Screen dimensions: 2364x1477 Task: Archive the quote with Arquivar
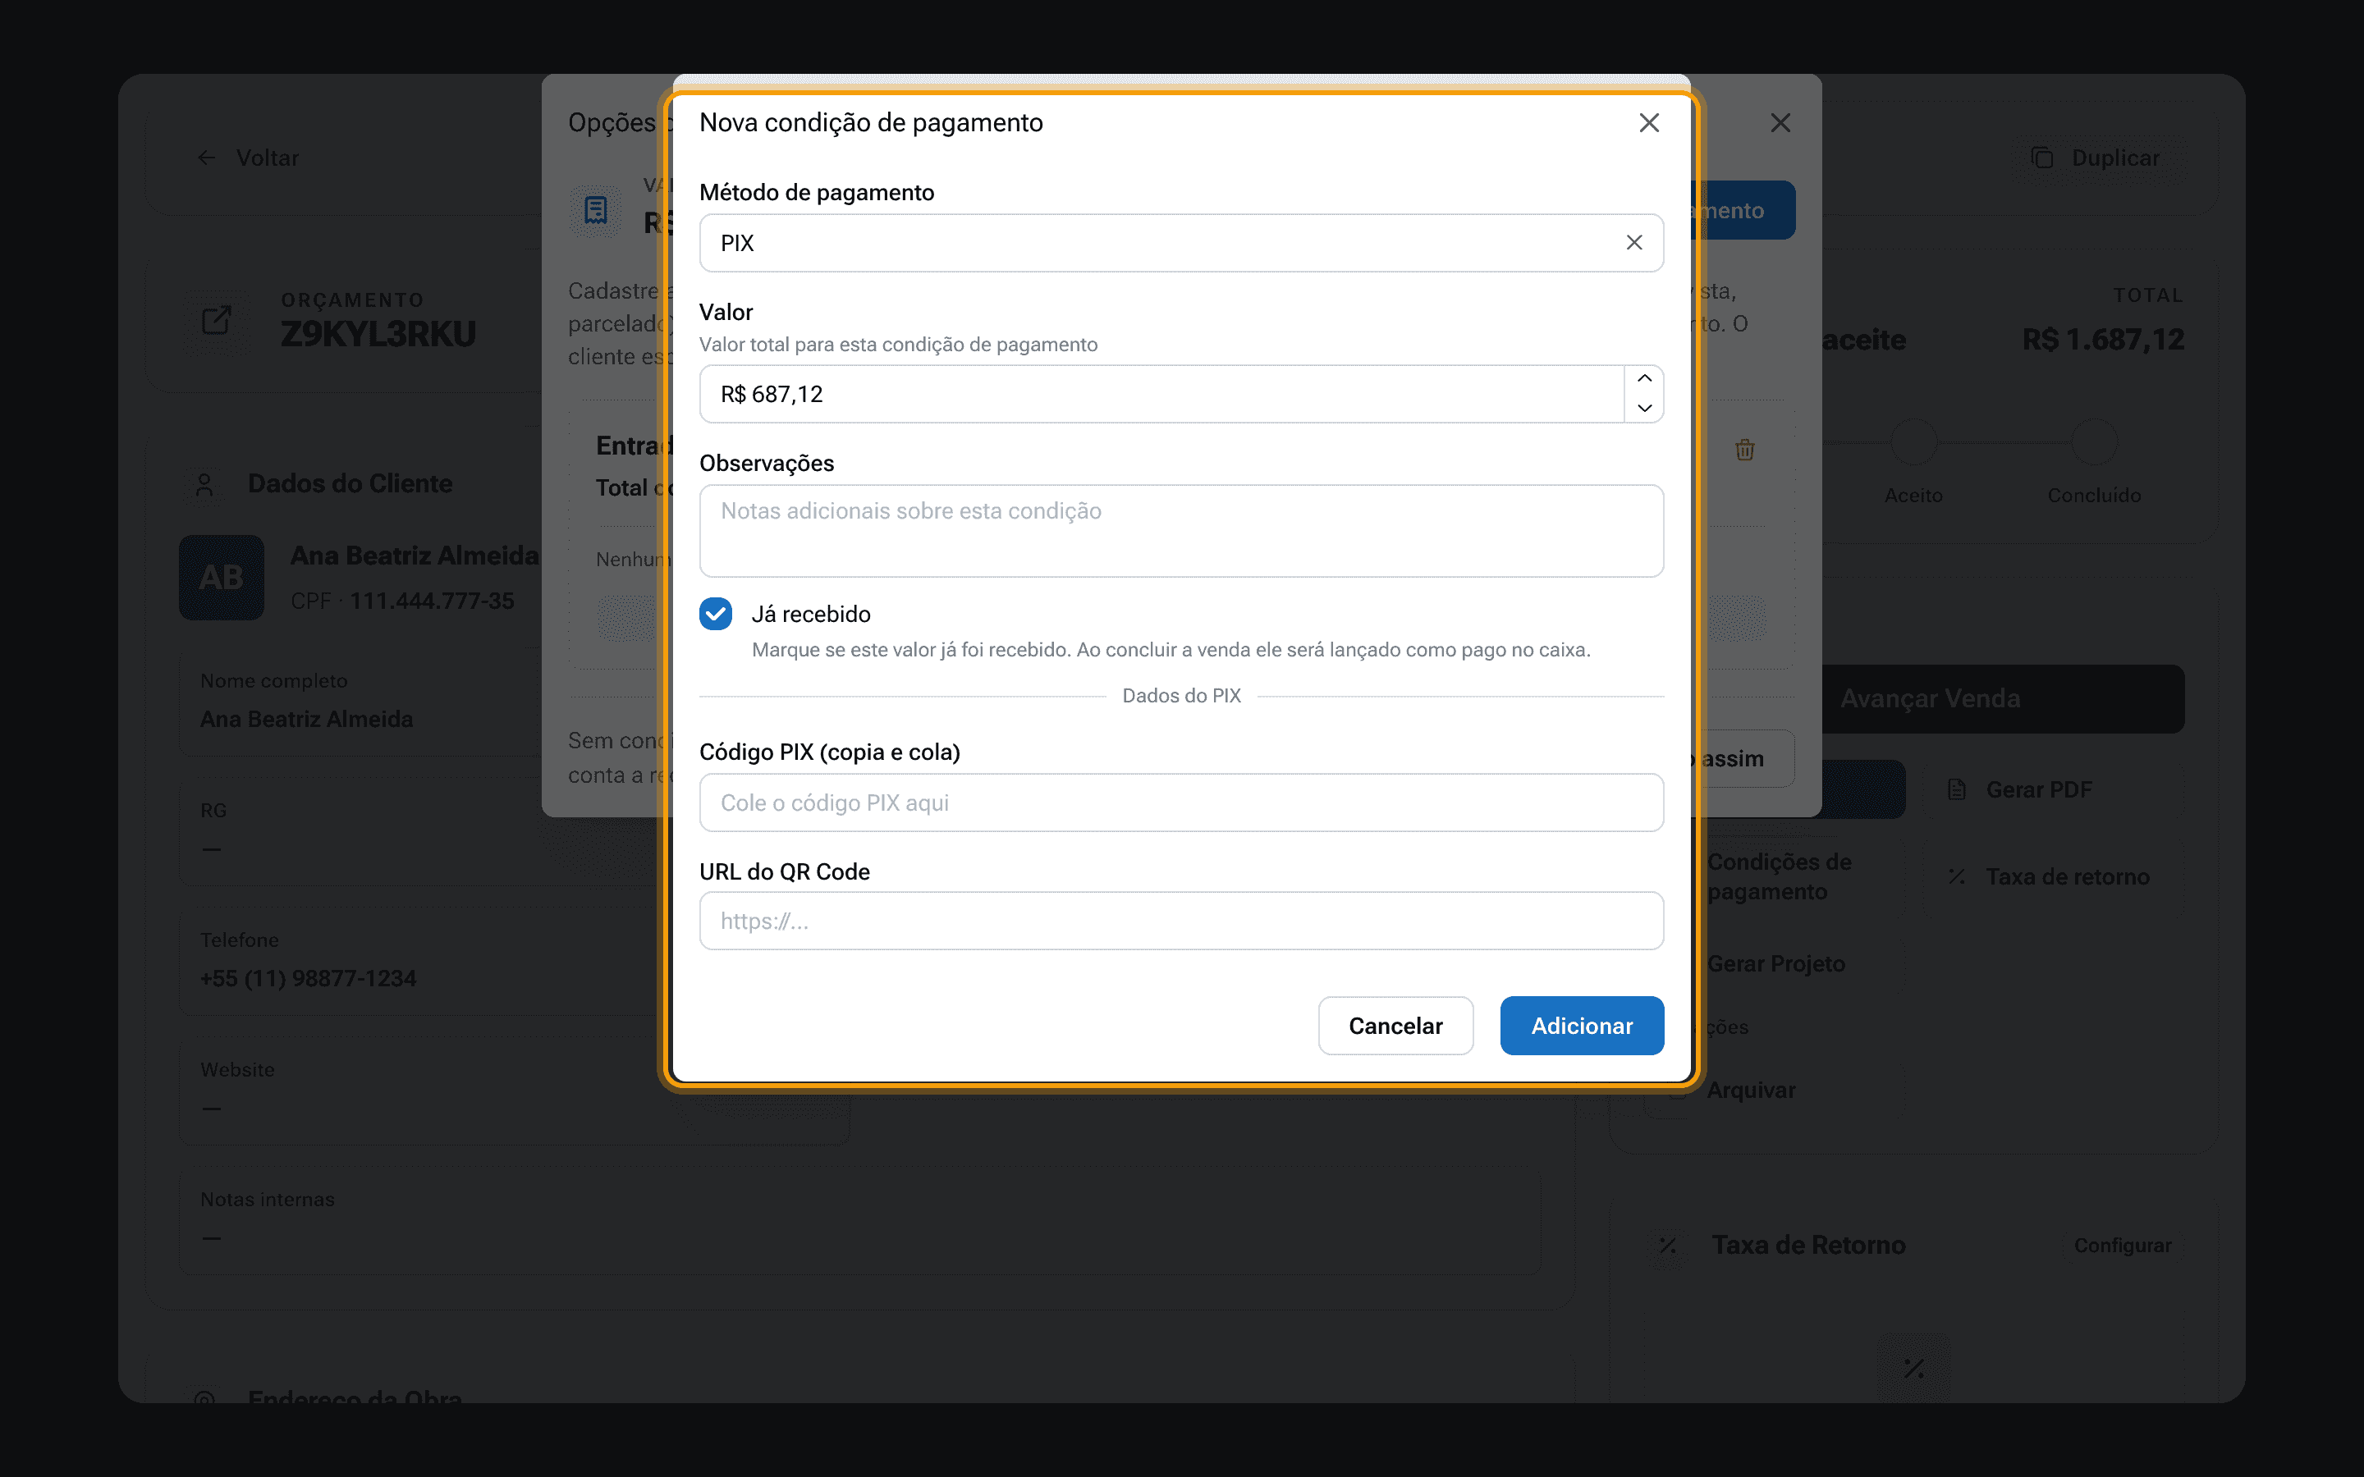coord(1751,1091)
